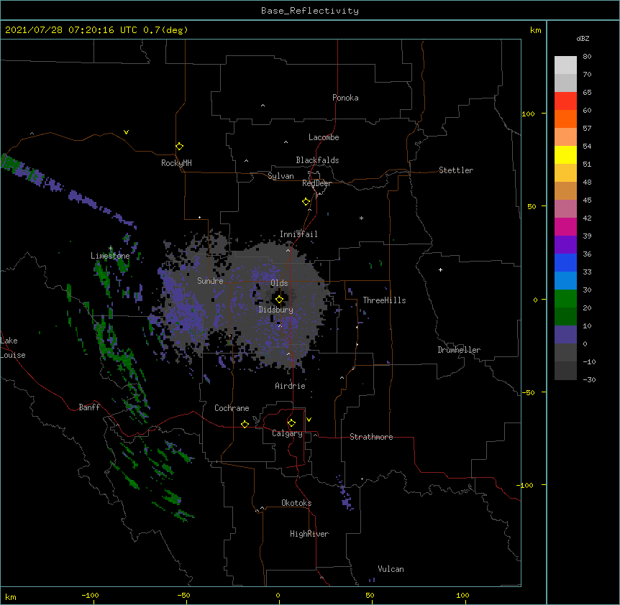Image resolution: width=620 pixels, height=605 pixels.
Task: Click the Base_Reflectivity title
Action: [310, 11]
